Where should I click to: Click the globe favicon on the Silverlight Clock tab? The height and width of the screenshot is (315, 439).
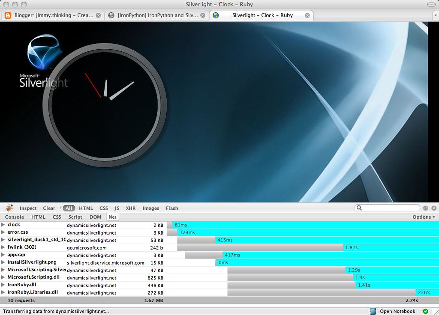[x=216, y=15]
